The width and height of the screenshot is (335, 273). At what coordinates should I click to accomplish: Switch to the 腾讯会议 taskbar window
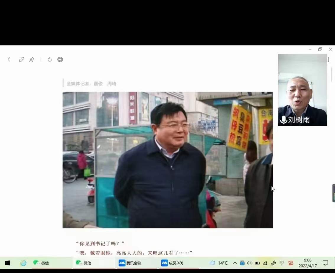[x=130, y=263]
